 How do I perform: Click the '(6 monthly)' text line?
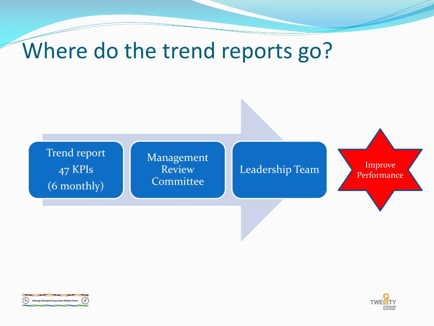(x=76, y=186)
